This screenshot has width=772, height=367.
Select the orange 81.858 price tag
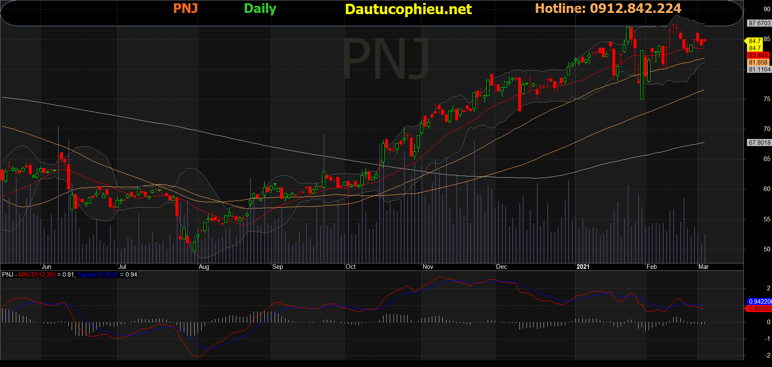(x=758, y=62)
